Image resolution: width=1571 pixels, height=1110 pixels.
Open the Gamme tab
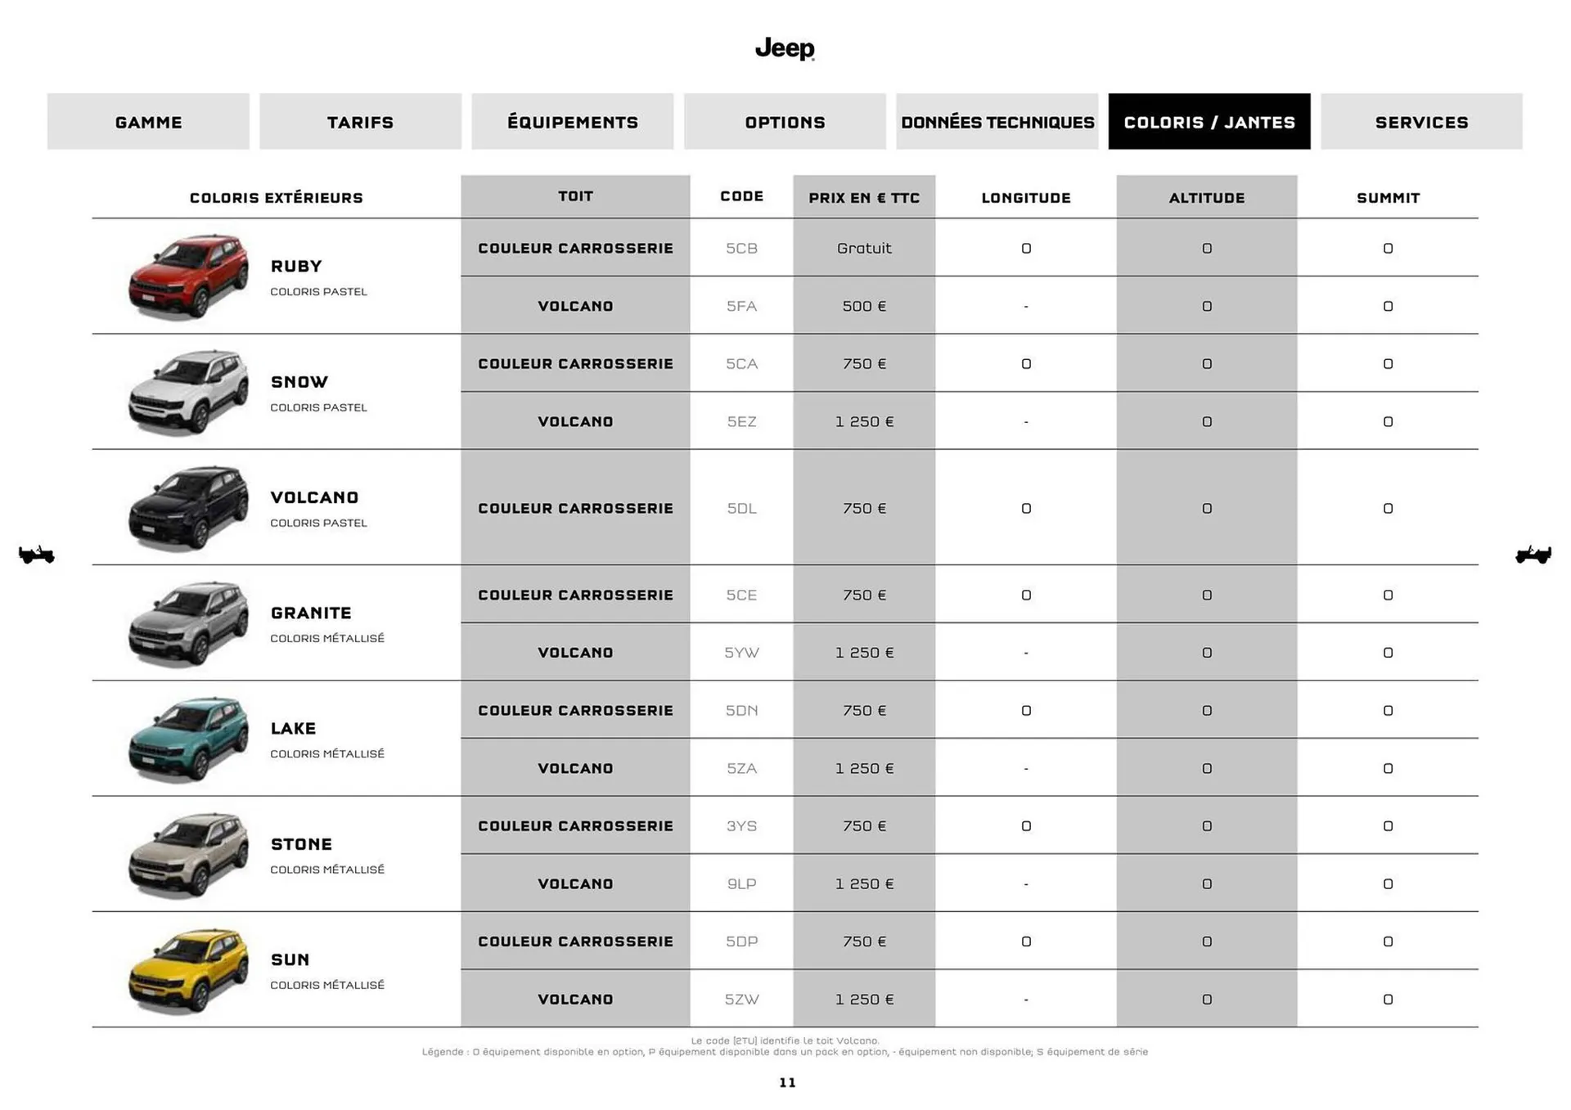coord(148,122)
